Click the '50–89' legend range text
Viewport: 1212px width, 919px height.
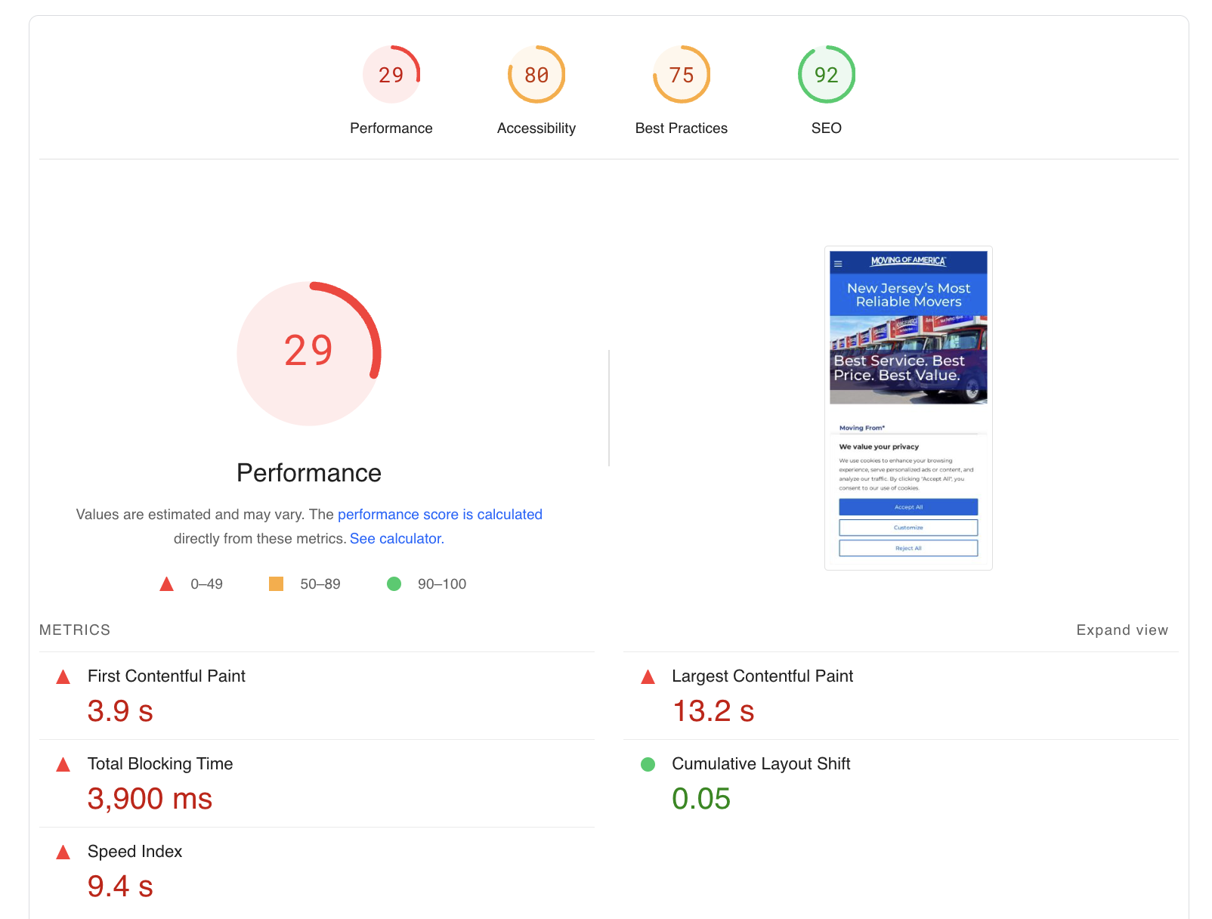(320, 584)
